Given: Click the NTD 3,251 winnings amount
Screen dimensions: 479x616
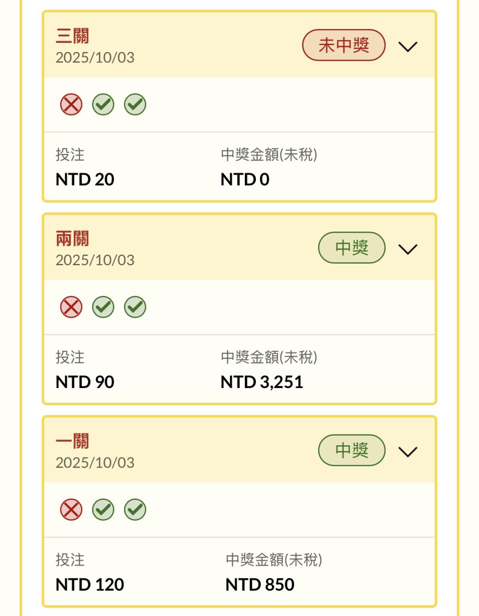Looking at the screenshot, I should [262, 382].
